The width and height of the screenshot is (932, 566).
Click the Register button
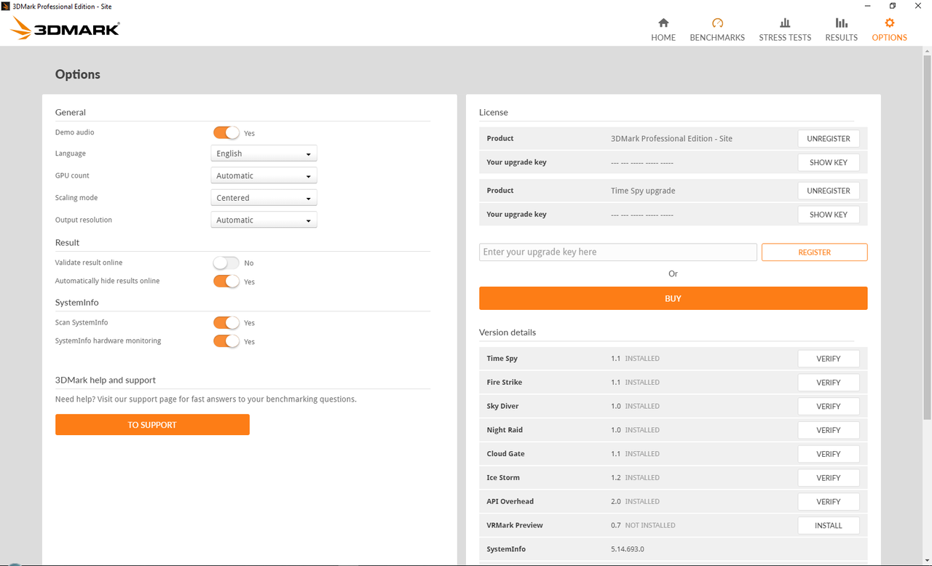(x=814, y=252)
